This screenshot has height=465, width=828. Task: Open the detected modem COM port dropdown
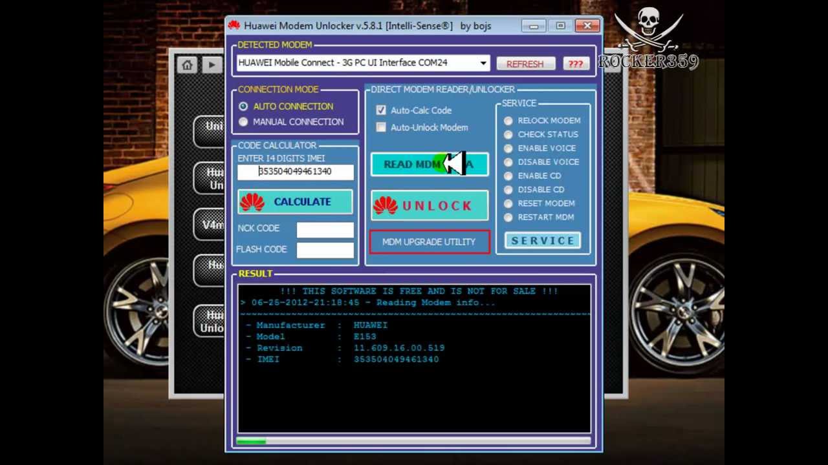pos(483,63)
